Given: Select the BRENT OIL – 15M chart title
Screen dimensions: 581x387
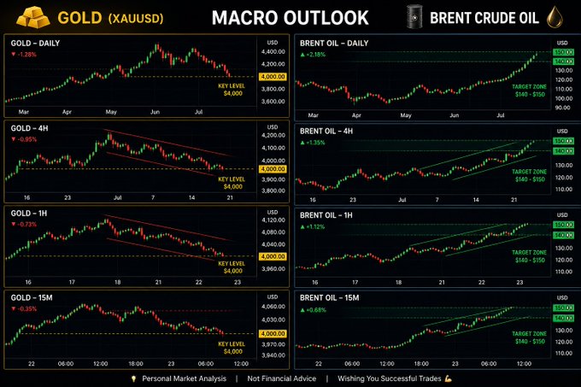Looking at the screenshot, I should 330,298.
